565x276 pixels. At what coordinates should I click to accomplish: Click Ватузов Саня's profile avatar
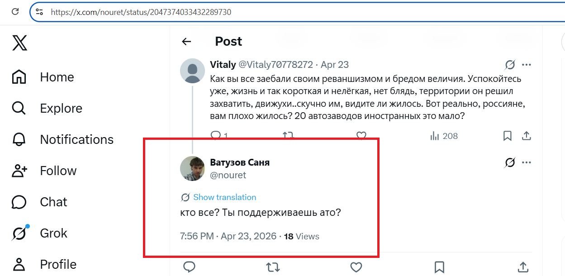pyautogui.click(x=192, y=169)
